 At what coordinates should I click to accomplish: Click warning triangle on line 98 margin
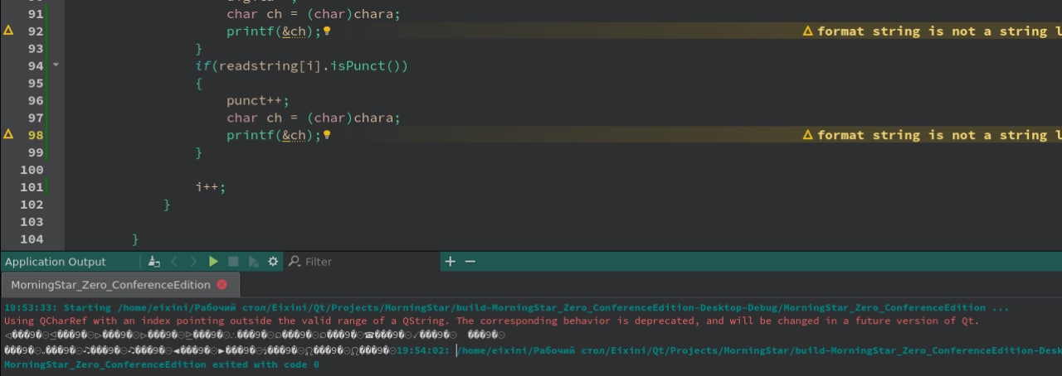pos(9,134)
